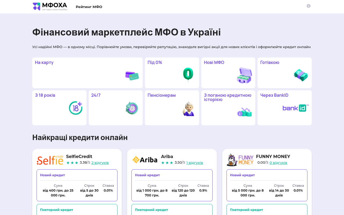Select Ariba Повторний кредит heading
This screenshot has height=215, width=344.
pos(151,210)
